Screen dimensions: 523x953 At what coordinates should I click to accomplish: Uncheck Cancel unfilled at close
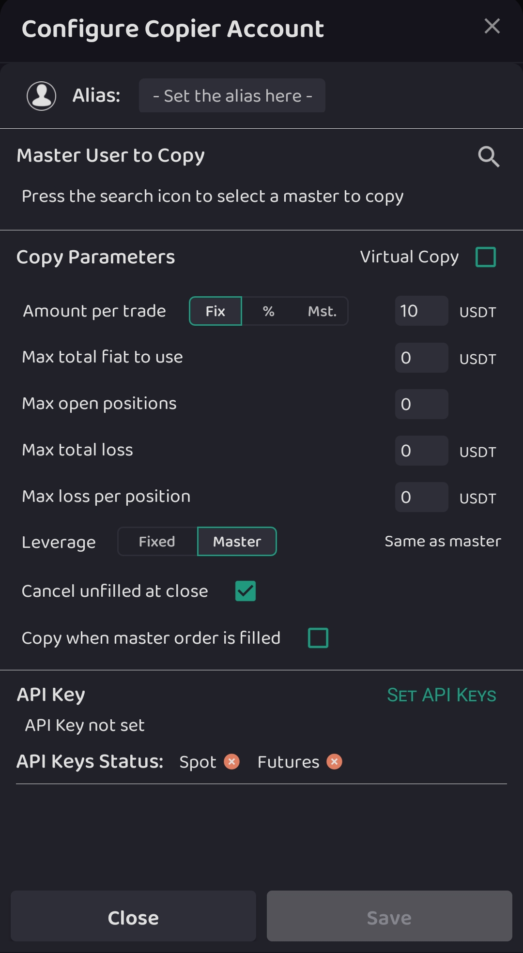click(x=246, y=591)
